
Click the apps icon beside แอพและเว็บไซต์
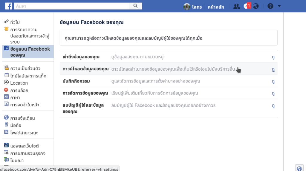[x=6, y=145]
